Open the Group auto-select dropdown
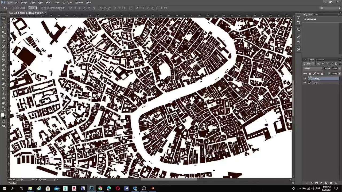 click(x=33, y=8)
